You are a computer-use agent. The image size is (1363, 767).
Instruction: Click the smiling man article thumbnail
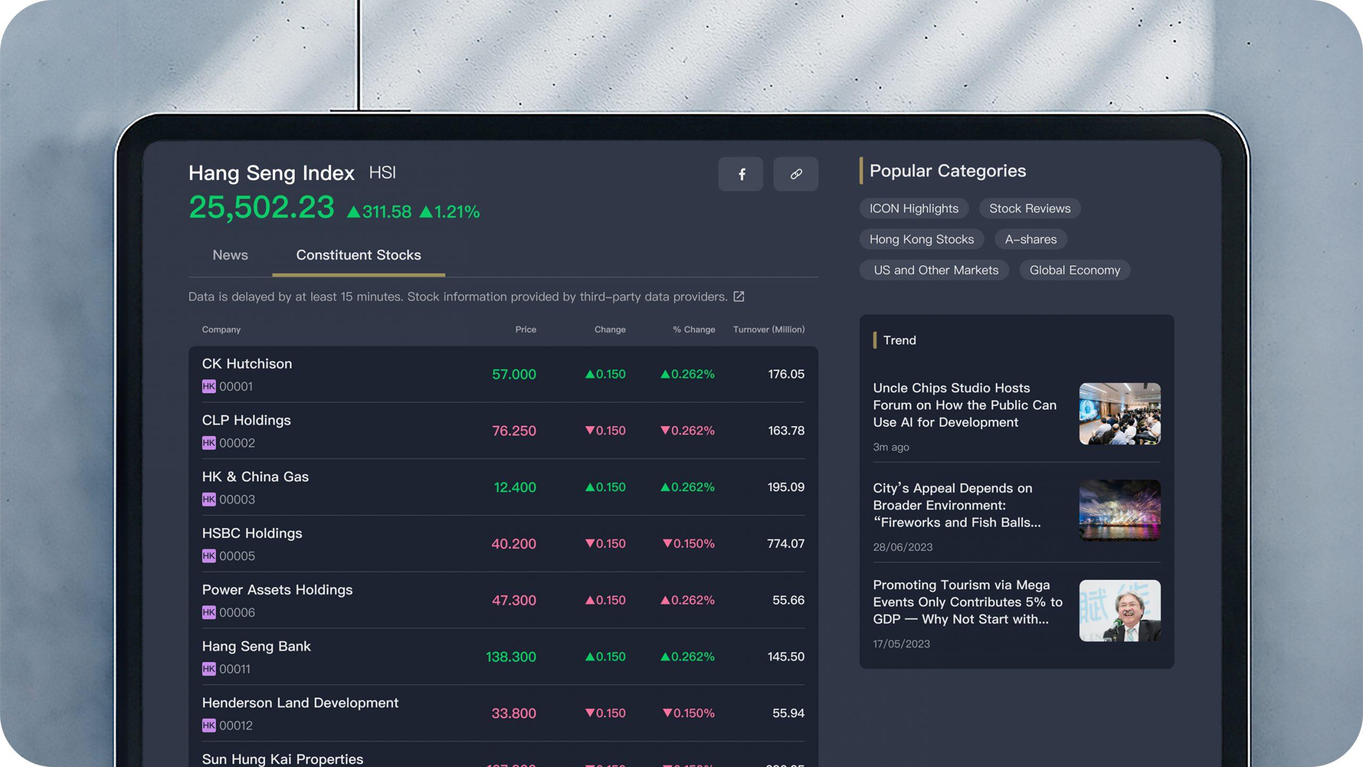click(1120, 610)
